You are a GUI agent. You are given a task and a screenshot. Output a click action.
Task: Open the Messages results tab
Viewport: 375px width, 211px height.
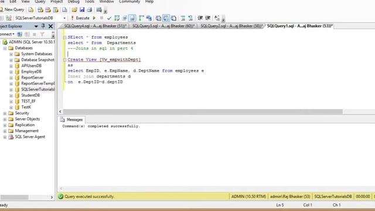click(x=71, y=120)
